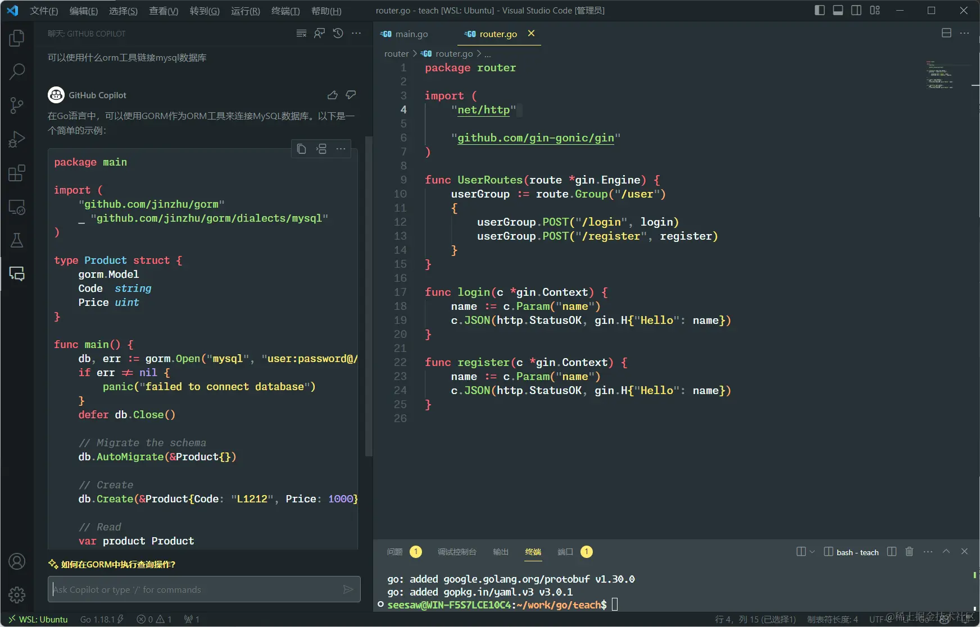Open the 终端(T) menu

[285, 11]
